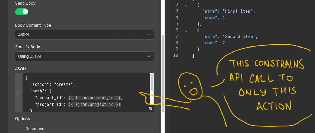This screenshot has height=133, width=315.
Task: Click the Response option under Options
Action: (35, 129)
